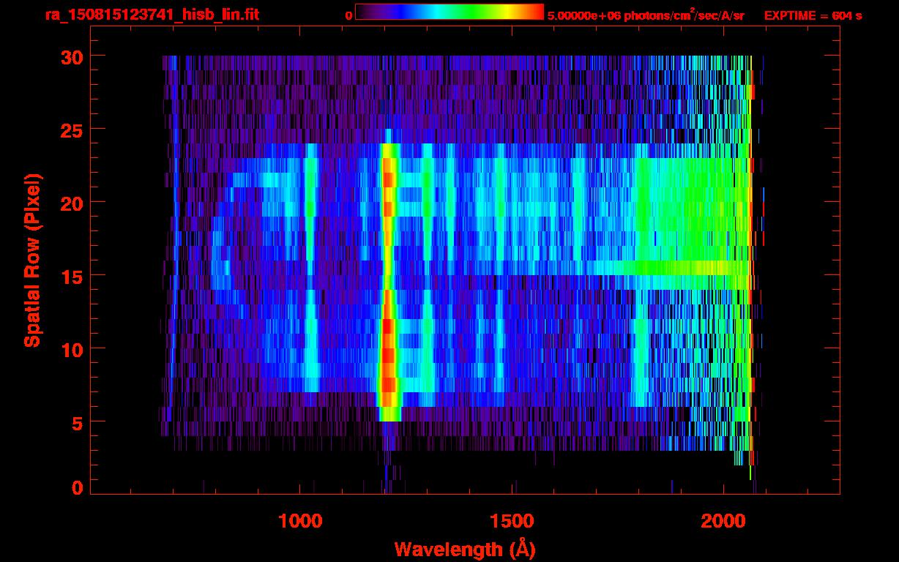The width and height of the screenshot is (899, 562).
Task: Click the 2000 wavelength tick label
Action: point(723,521)
